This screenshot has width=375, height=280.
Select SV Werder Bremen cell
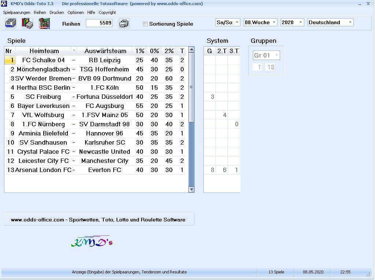[x=44, y=79]
